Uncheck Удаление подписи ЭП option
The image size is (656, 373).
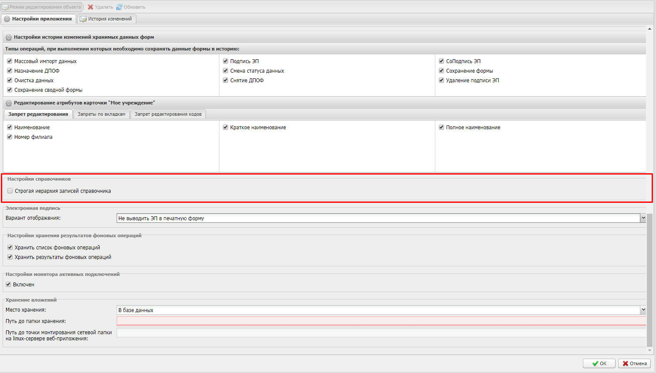point(441,80)
